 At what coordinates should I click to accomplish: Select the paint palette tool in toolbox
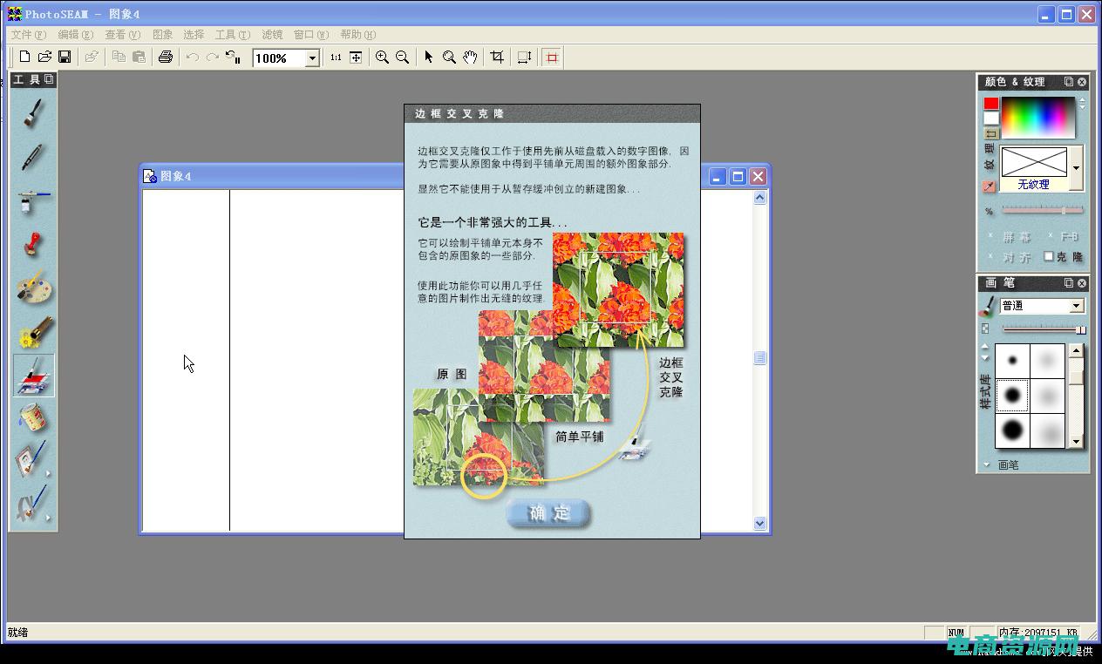[33, 288]
